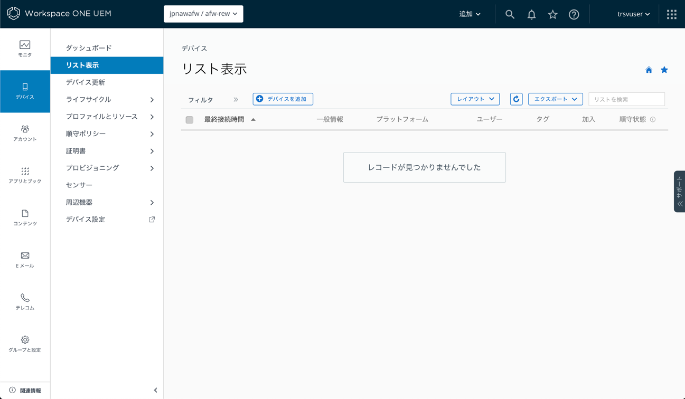
Task: Click the sort ascending arrow by 最終接続時間
Action: 254,120
